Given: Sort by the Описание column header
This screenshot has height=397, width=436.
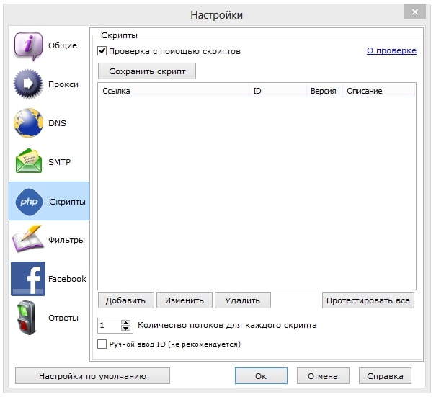Looking at the screenshot, I should point(379,91).
